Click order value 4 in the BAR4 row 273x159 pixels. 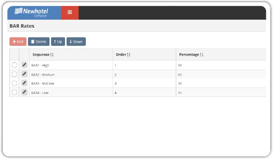click(115, 93)
